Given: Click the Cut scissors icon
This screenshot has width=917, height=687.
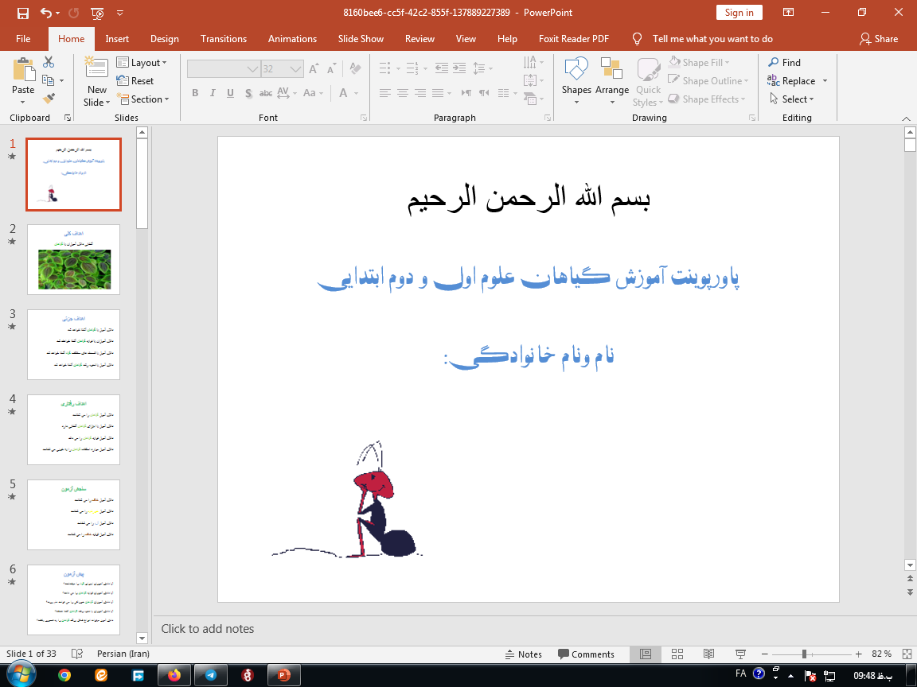Looking at the screenshot, I should click(x=49, y=62).
